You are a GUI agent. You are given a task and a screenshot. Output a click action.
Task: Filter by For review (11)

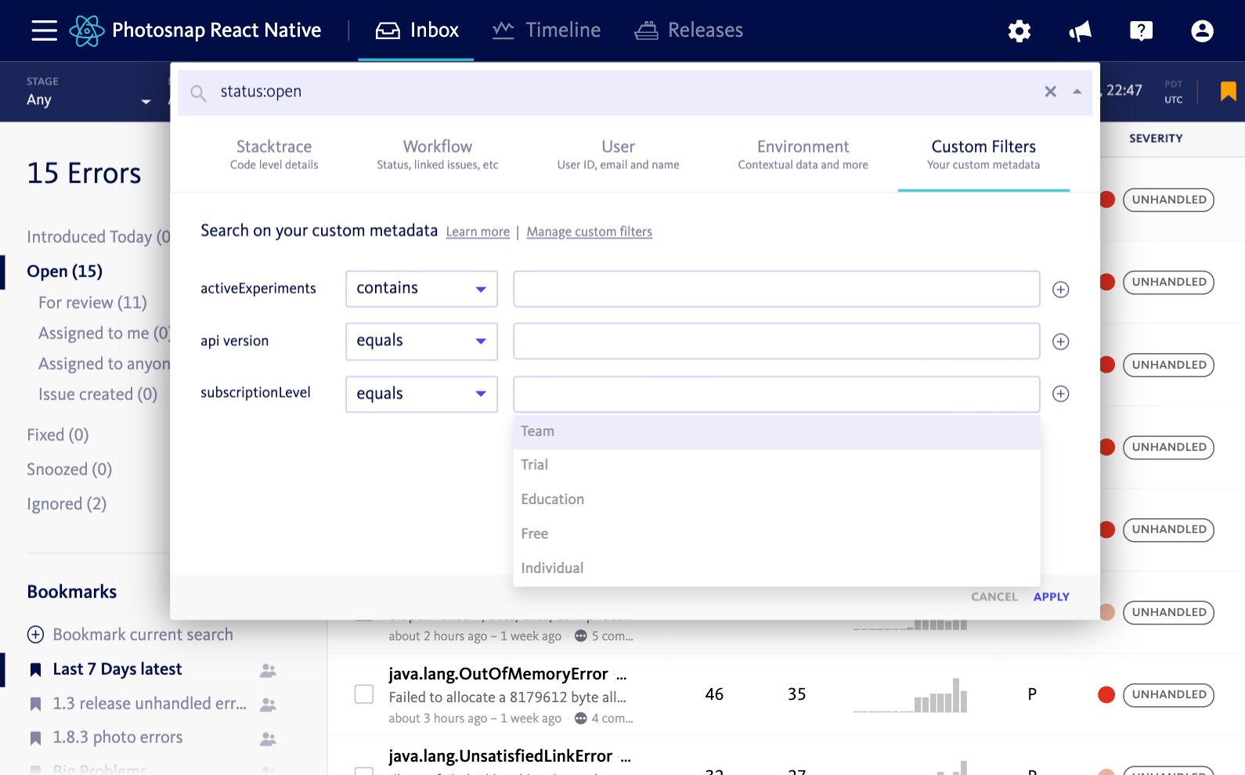pyautogui.click(x=92, y=303)
